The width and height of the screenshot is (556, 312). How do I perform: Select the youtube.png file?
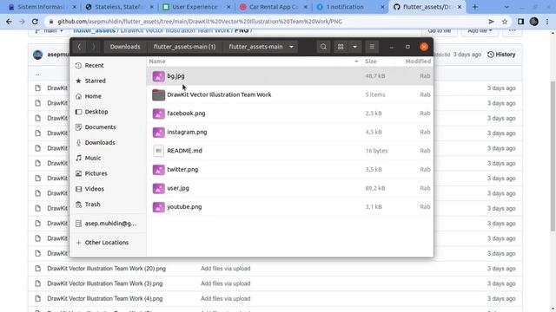(289, 207)
